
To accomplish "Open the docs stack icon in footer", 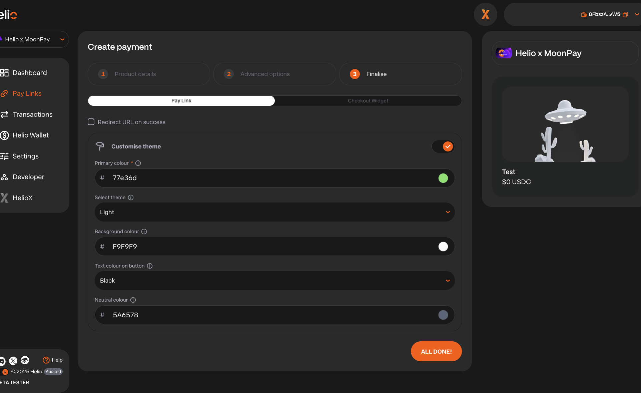I will click(25, 360).
